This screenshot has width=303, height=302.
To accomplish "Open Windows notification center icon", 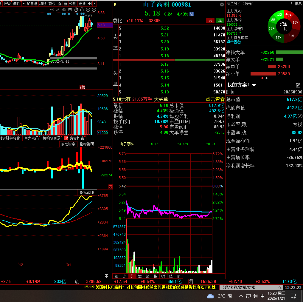I will point(293,296).
